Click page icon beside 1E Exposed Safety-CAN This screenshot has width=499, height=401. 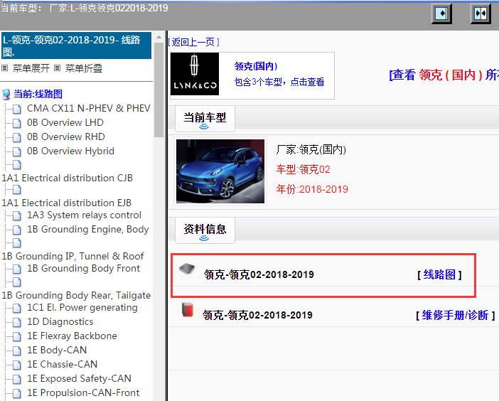tap(17, 379)
